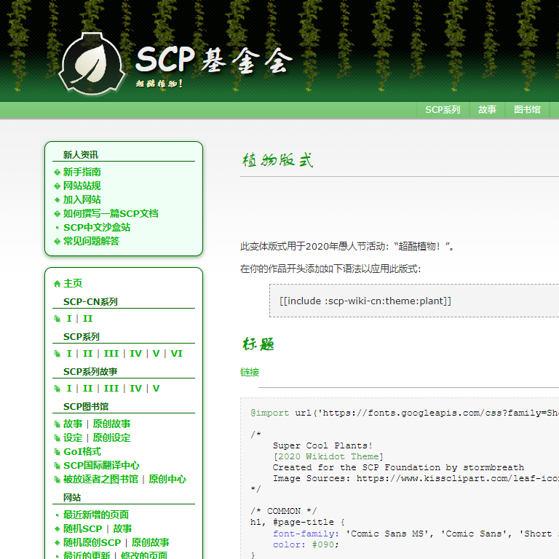
Task: Go to 网站站规 page
Action: point(82,186)
